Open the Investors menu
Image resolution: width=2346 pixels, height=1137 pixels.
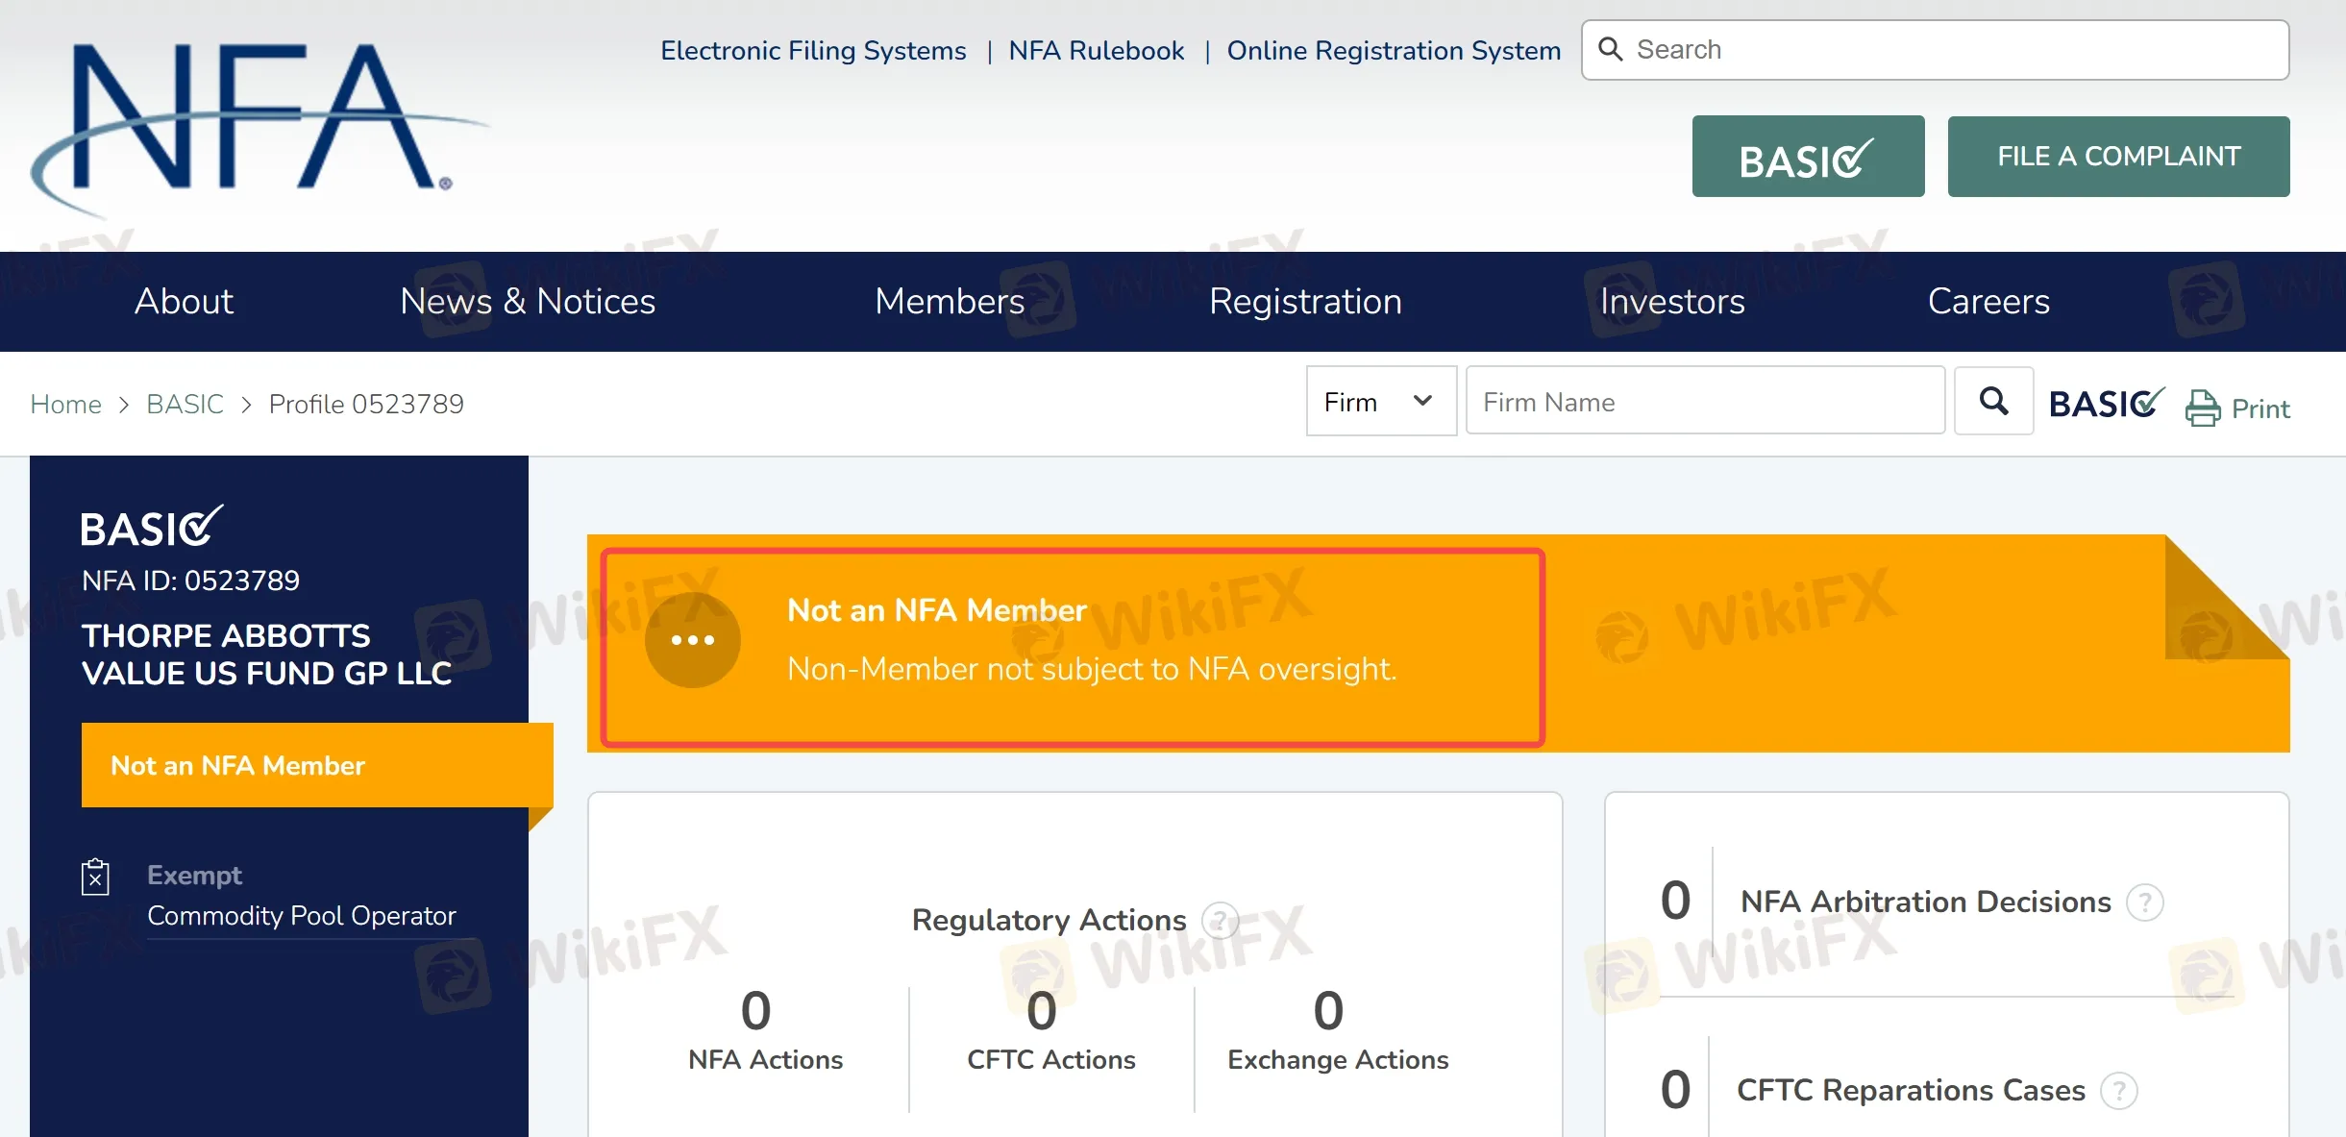[1672, 302]
